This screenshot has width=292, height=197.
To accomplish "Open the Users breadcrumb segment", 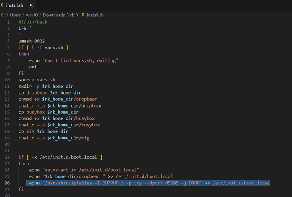I will click(x=15, y=15).
